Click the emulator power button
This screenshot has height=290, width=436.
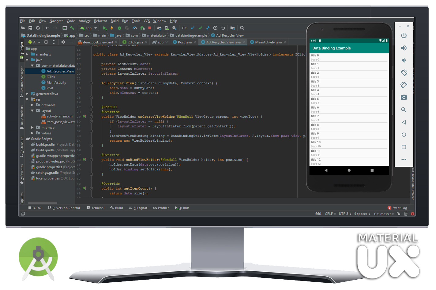[x=404, y=35]
